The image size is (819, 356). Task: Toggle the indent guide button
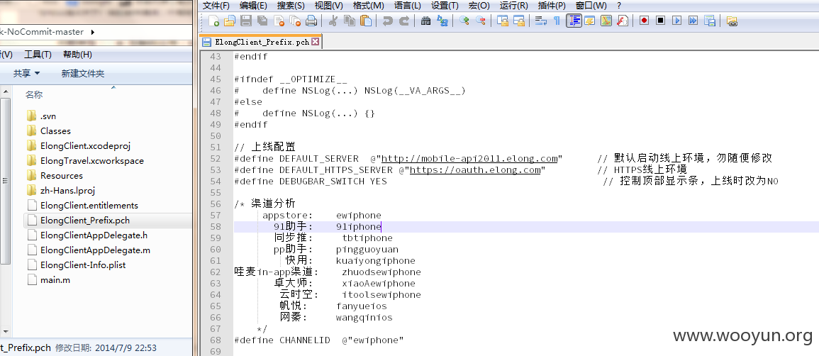[x=574, y=21]
